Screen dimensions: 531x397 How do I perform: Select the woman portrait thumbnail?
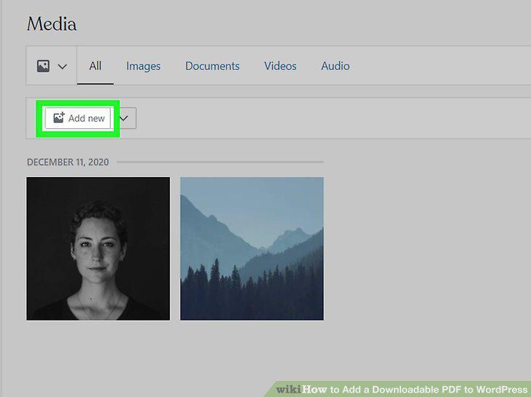point(98,248)
